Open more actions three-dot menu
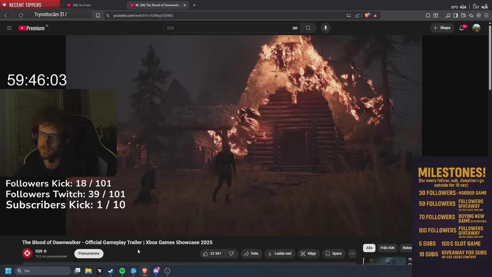The image size is (492, 277). 352,254
